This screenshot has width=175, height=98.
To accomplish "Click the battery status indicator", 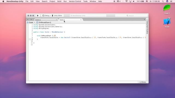I will (140, 1).
